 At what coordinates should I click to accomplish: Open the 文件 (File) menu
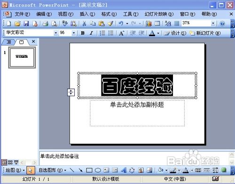(x=22, y=14)
